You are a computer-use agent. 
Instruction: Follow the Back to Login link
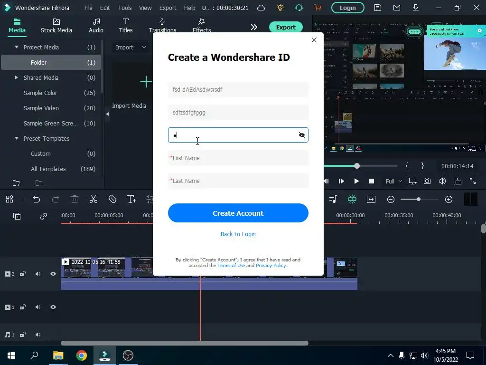coord(238,234)
